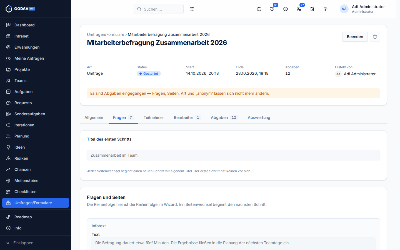
Task: Navigate to Teams in the sidebar
Action: [36, 81]
